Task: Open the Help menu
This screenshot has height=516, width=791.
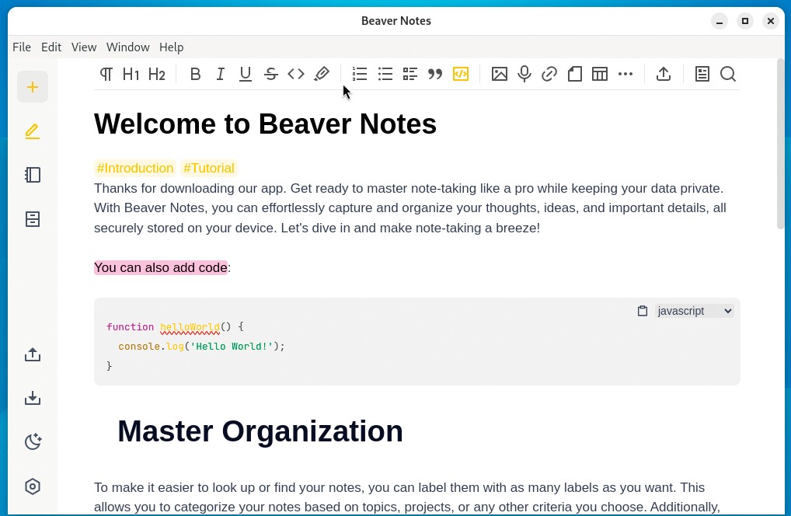Action: tap(172, 47)
